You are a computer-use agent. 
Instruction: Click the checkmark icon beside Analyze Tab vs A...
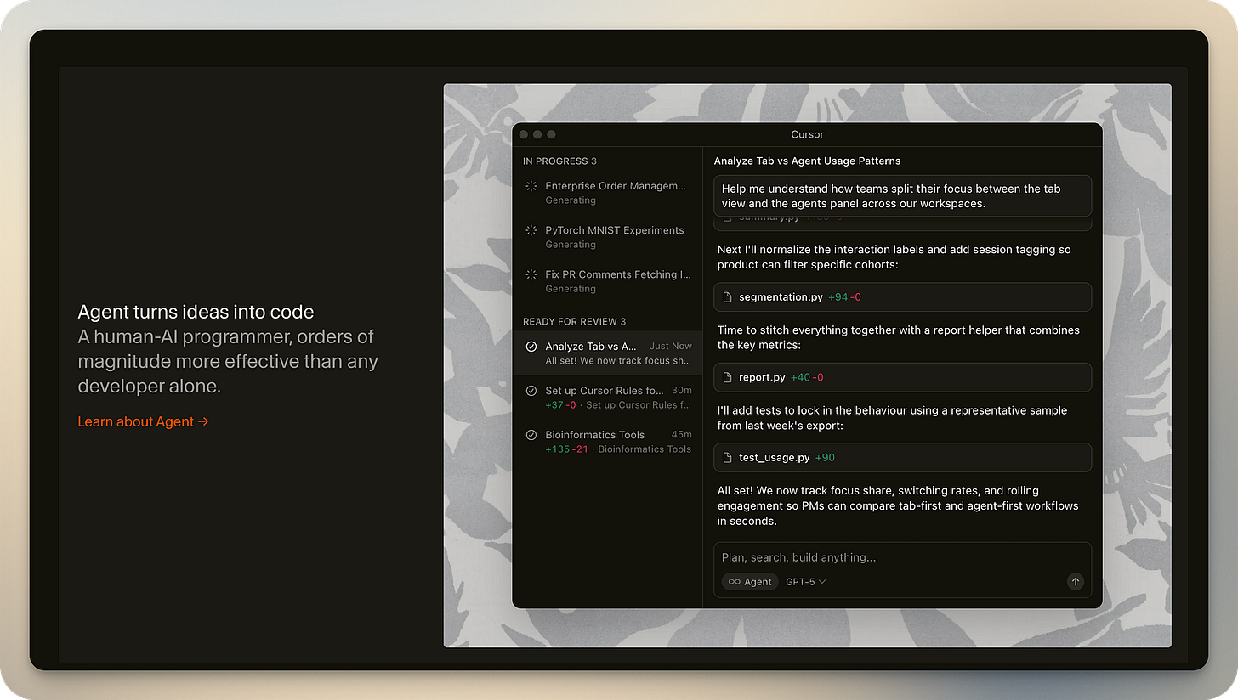531,347
